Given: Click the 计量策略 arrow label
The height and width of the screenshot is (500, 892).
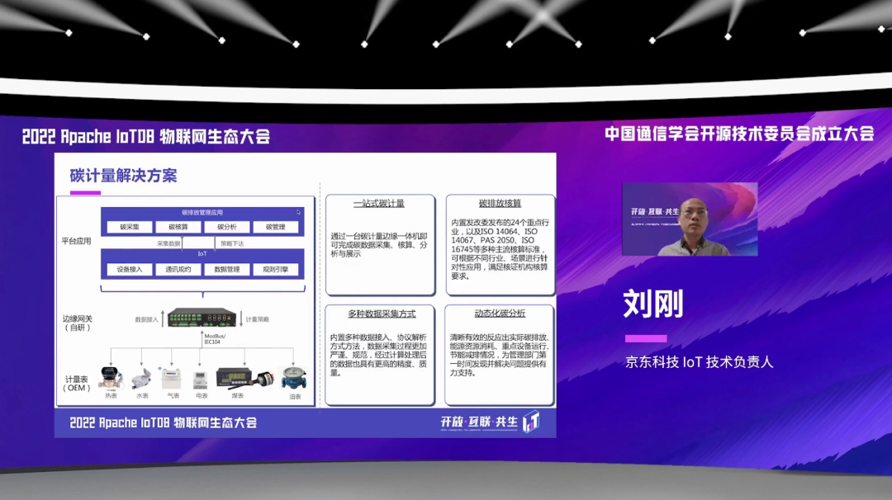Looking at the screenshot, I should (257, 319).
